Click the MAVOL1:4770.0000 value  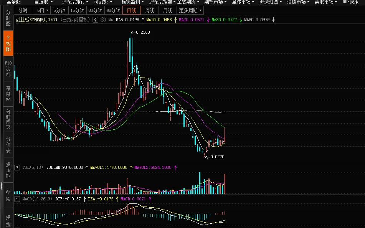click(x=109, y=167)
